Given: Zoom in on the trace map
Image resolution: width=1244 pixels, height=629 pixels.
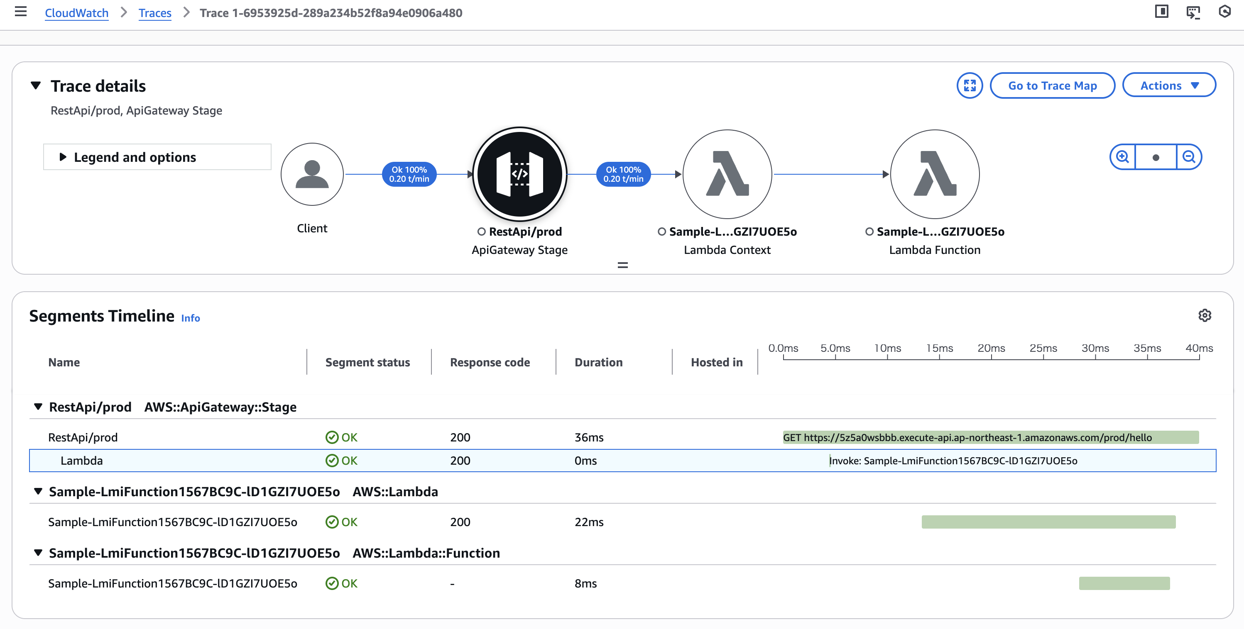Looking at the screenshot, I should tap(1122, 157).
